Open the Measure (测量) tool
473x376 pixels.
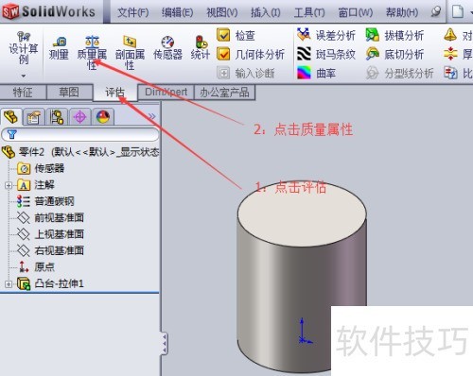(59, 48)
